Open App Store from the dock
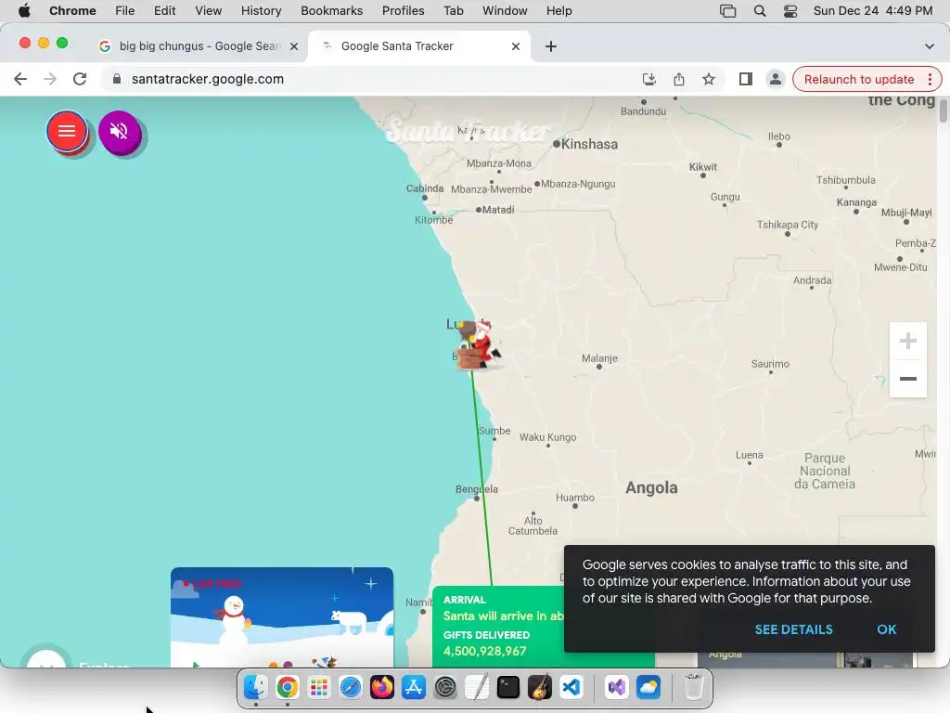Viewport: 950px width, 713px height. 413,688
